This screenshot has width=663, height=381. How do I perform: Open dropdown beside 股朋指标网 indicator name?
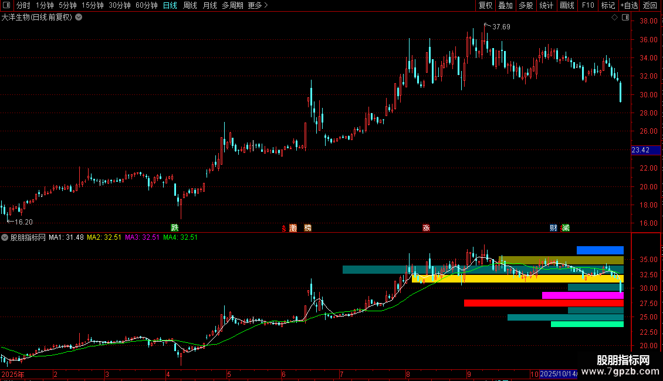point(5,237)
